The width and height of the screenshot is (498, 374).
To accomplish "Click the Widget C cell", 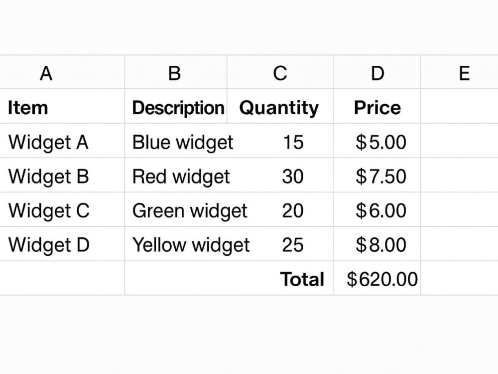I will [62, 209].
